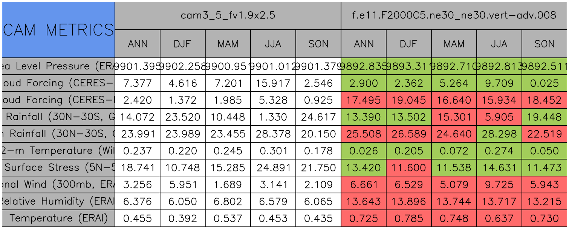
Task: Select the Sea Level Pressure row label
Action: pos(58,66)
